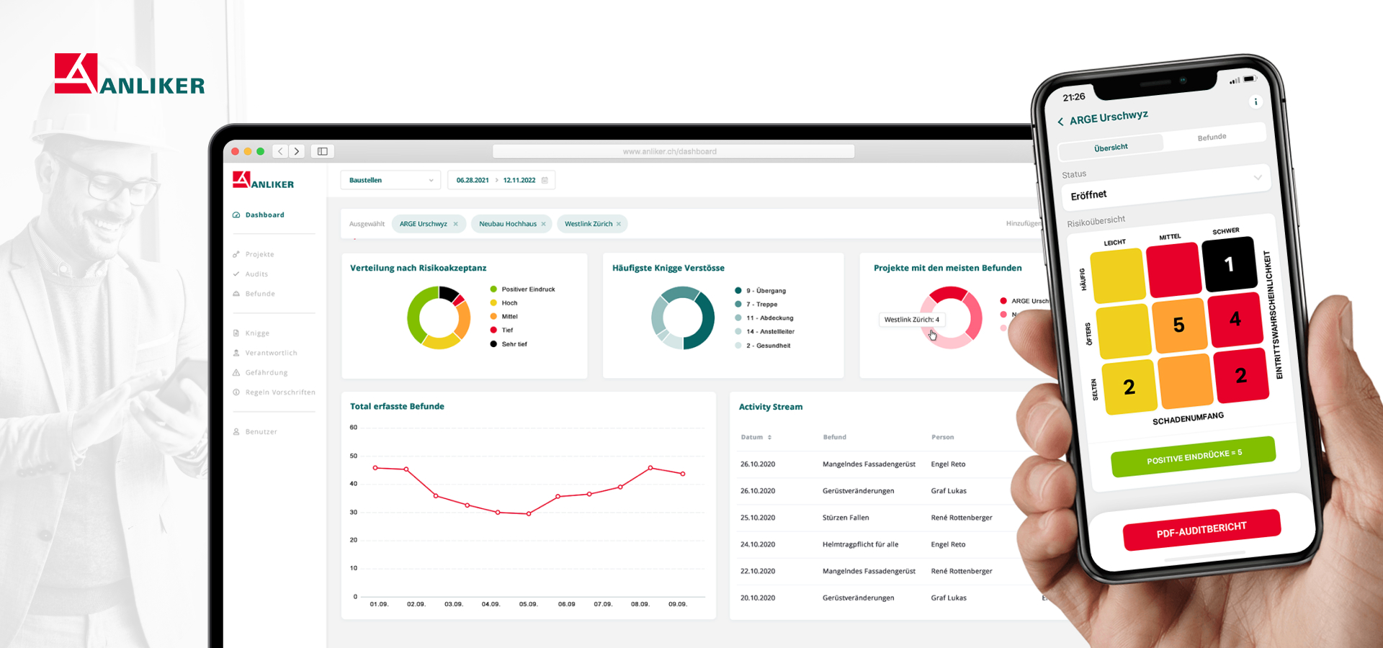Tap the Positive Eindrücke = 5 button
Screen dimensions: 1383x648
pos(1194,457)
